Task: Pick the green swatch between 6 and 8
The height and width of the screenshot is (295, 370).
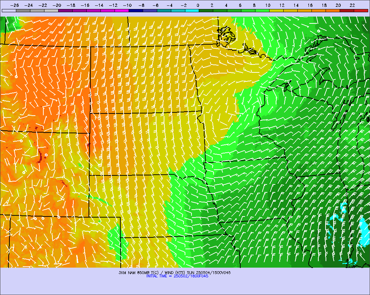Action: click(x=249, y=10)
